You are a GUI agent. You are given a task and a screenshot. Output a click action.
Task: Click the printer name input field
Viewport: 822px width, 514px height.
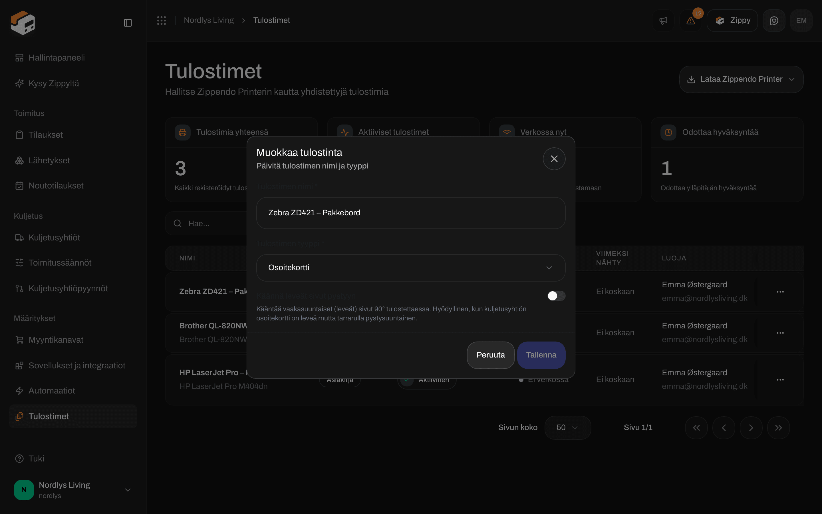(x=411, y=213)
